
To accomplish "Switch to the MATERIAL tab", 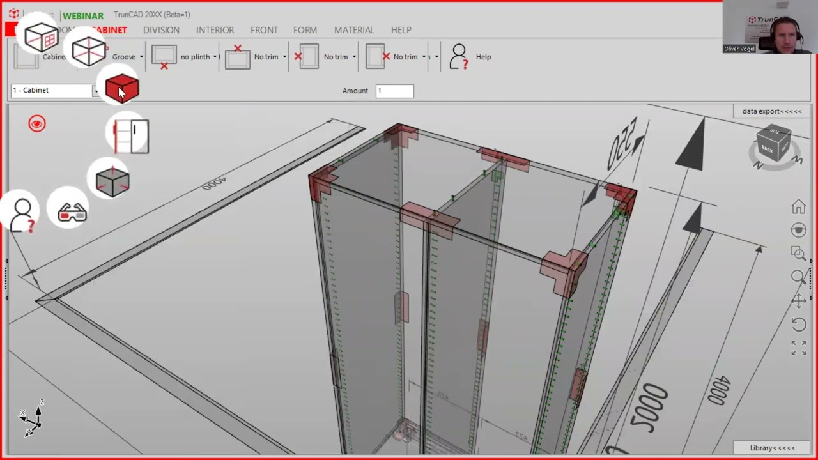I will tap(354, 30).
